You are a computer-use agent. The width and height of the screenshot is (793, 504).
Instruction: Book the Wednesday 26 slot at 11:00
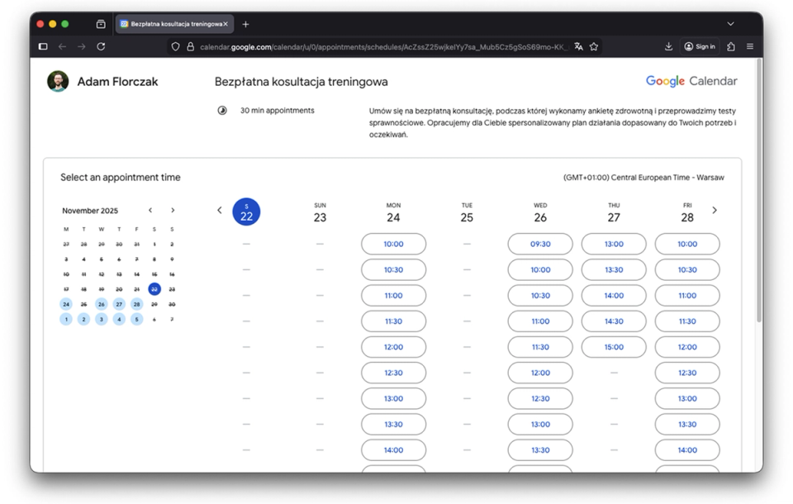pos(540,321)
